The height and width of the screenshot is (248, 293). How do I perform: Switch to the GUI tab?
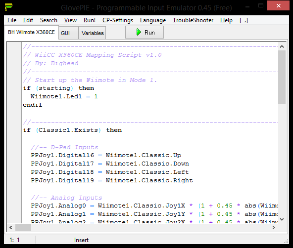click(68, 33)
